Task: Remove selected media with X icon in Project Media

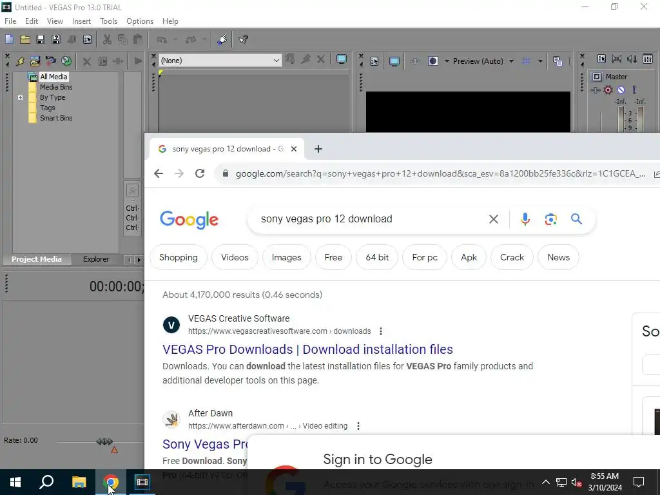Action: pos(87,61)
